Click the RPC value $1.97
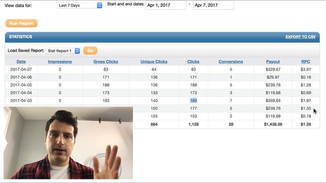326x183 pixels. tap(306, 101)
